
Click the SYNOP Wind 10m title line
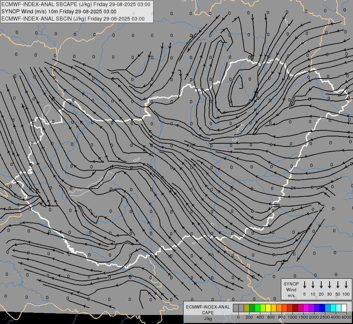coord(59,12)
